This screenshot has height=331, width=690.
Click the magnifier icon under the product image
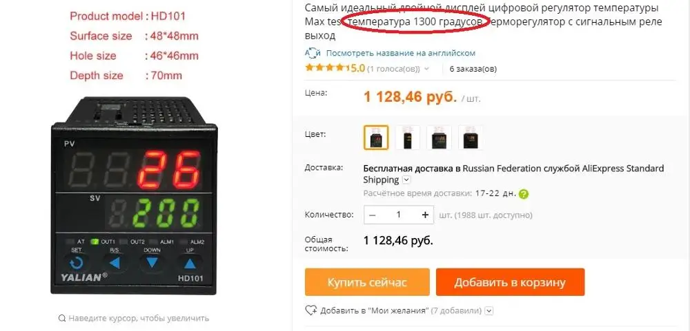(x=61, y=318)
